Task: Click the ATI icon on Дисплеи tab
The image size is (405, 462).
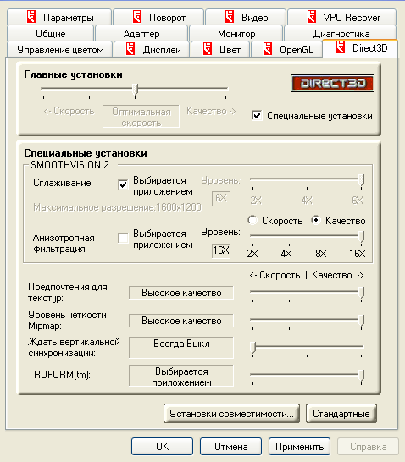Action: [x=130, y=49]
